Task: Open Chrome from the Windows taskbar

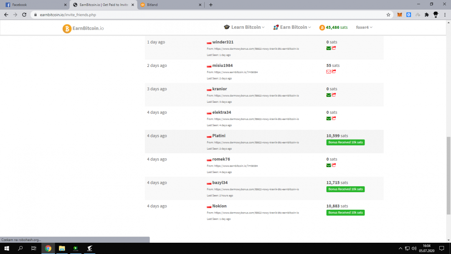Action: [48, 248]
